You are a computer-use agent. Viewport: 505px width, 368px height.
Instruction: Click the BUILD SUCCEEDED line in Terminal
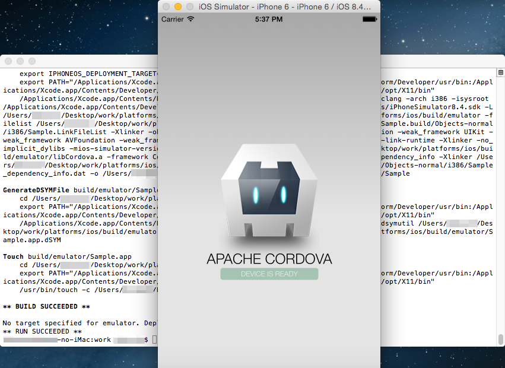click(46, 306)
